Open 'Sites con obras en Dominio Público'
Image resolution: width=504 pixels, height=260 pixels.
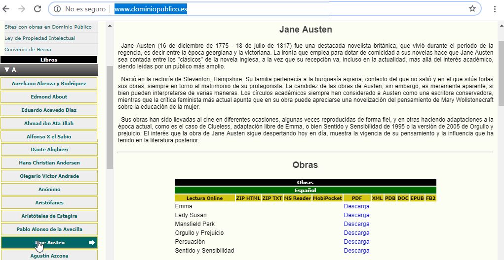(x=48, y=27)
